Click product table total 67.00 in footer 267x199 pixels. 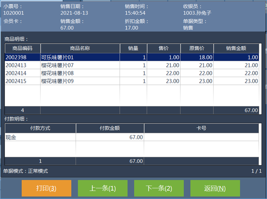click(251, 110)
